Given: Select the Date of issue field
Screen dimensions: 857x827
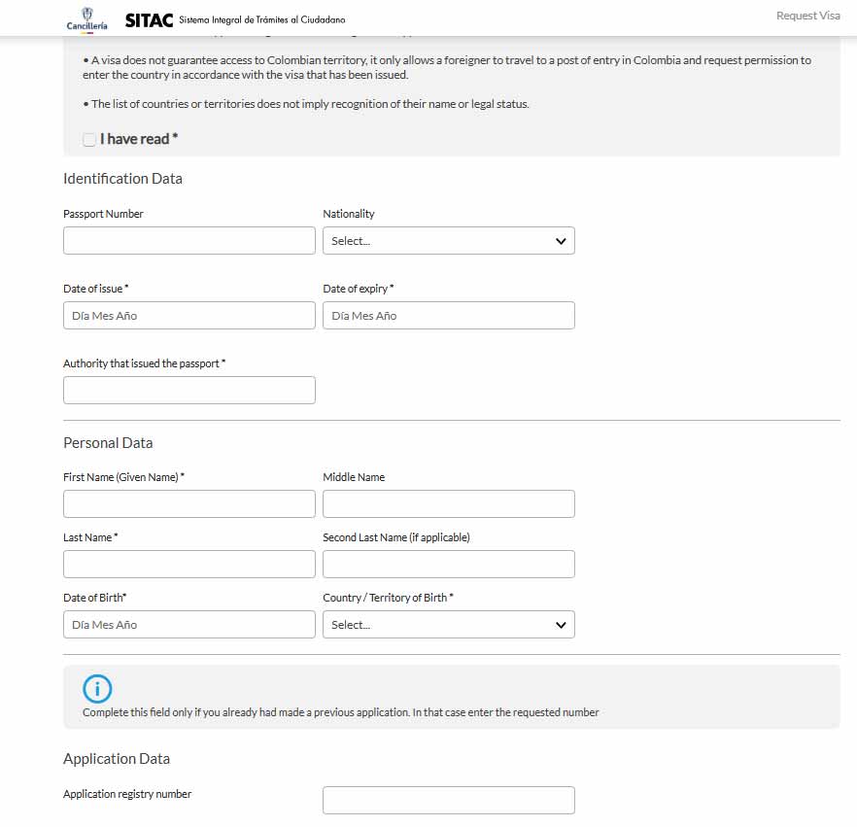Looking at the screenshot, I should (189, 316).
